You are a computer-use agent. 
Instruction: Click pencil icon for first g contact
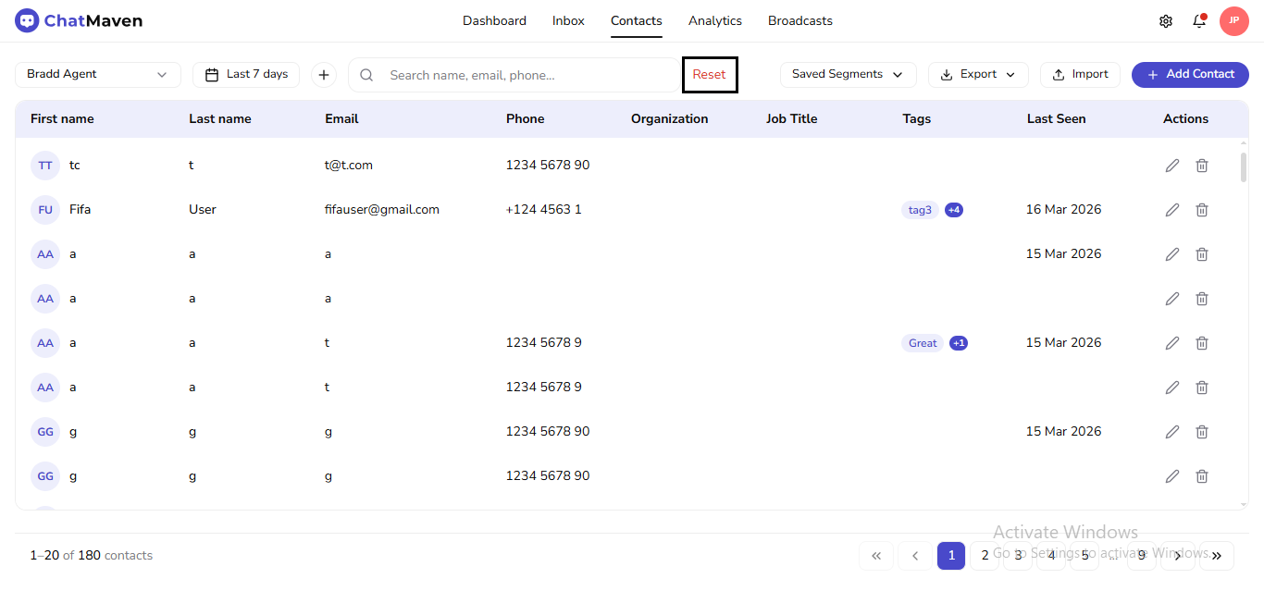(x=1171, y=432)
